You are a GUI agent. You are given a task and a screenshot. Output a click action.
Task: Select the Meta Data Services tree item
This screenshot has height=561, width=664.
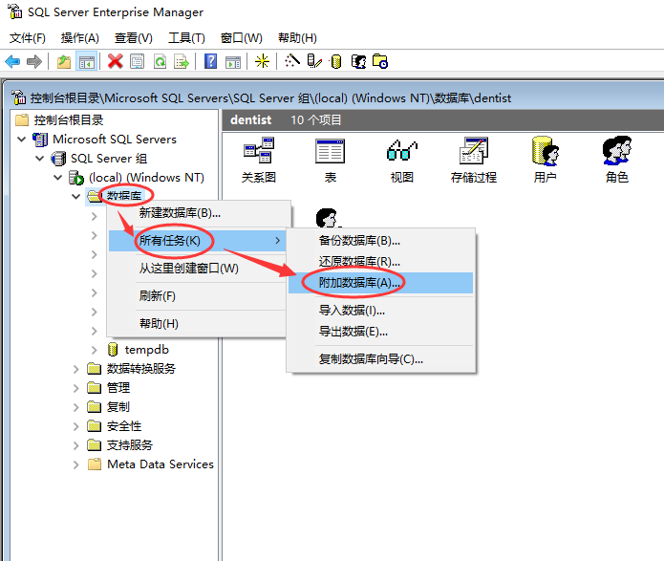click(x=161, y=464)
